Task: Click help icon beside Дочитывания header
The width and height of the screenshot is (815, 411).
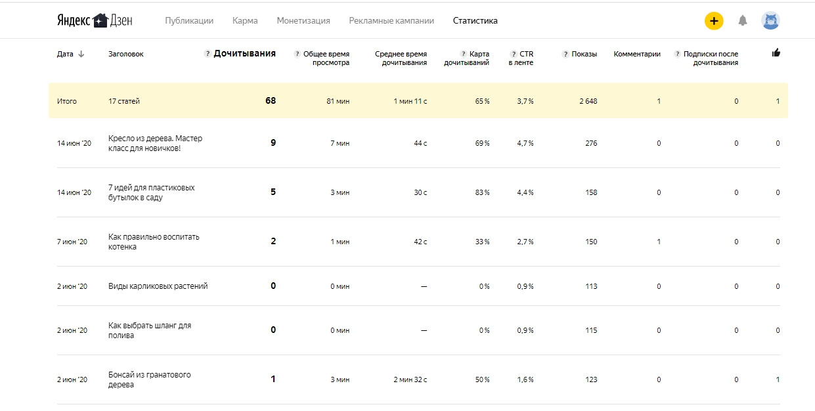Action: tap(208, 54)
